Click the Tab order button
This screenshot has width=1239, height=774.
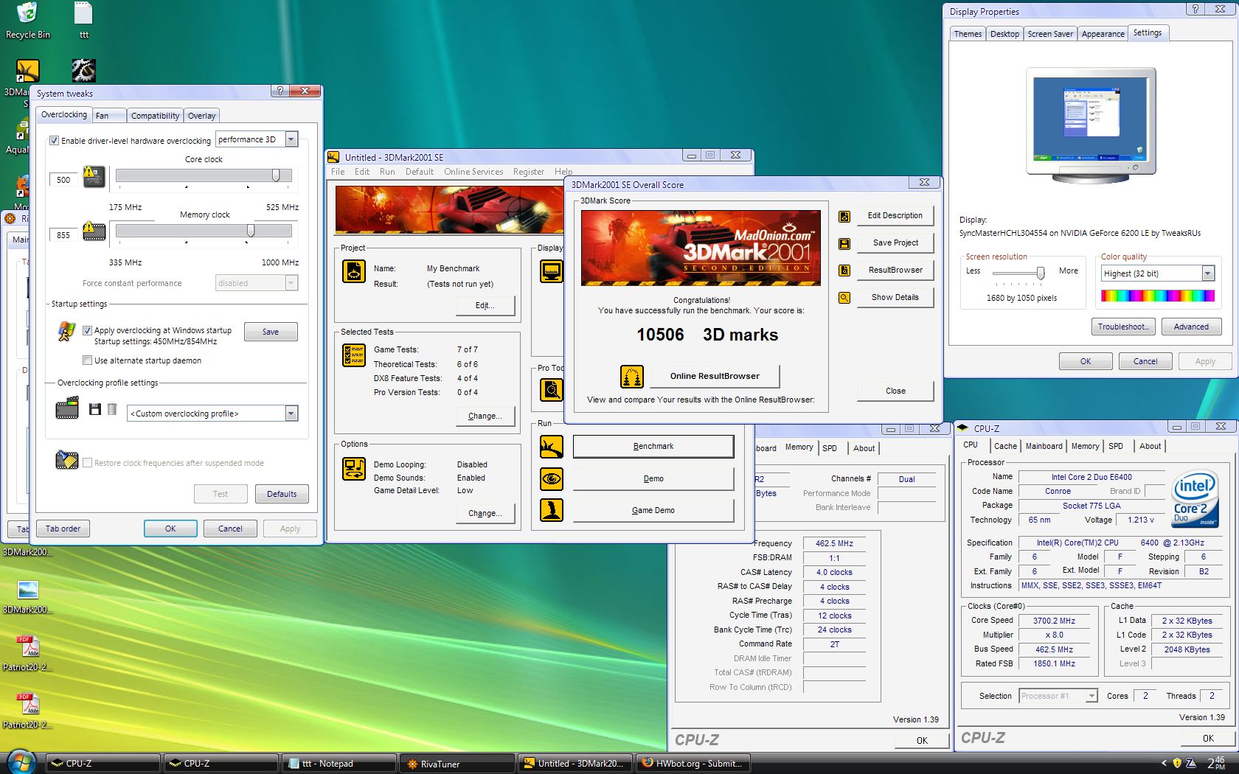coord(63,529)
